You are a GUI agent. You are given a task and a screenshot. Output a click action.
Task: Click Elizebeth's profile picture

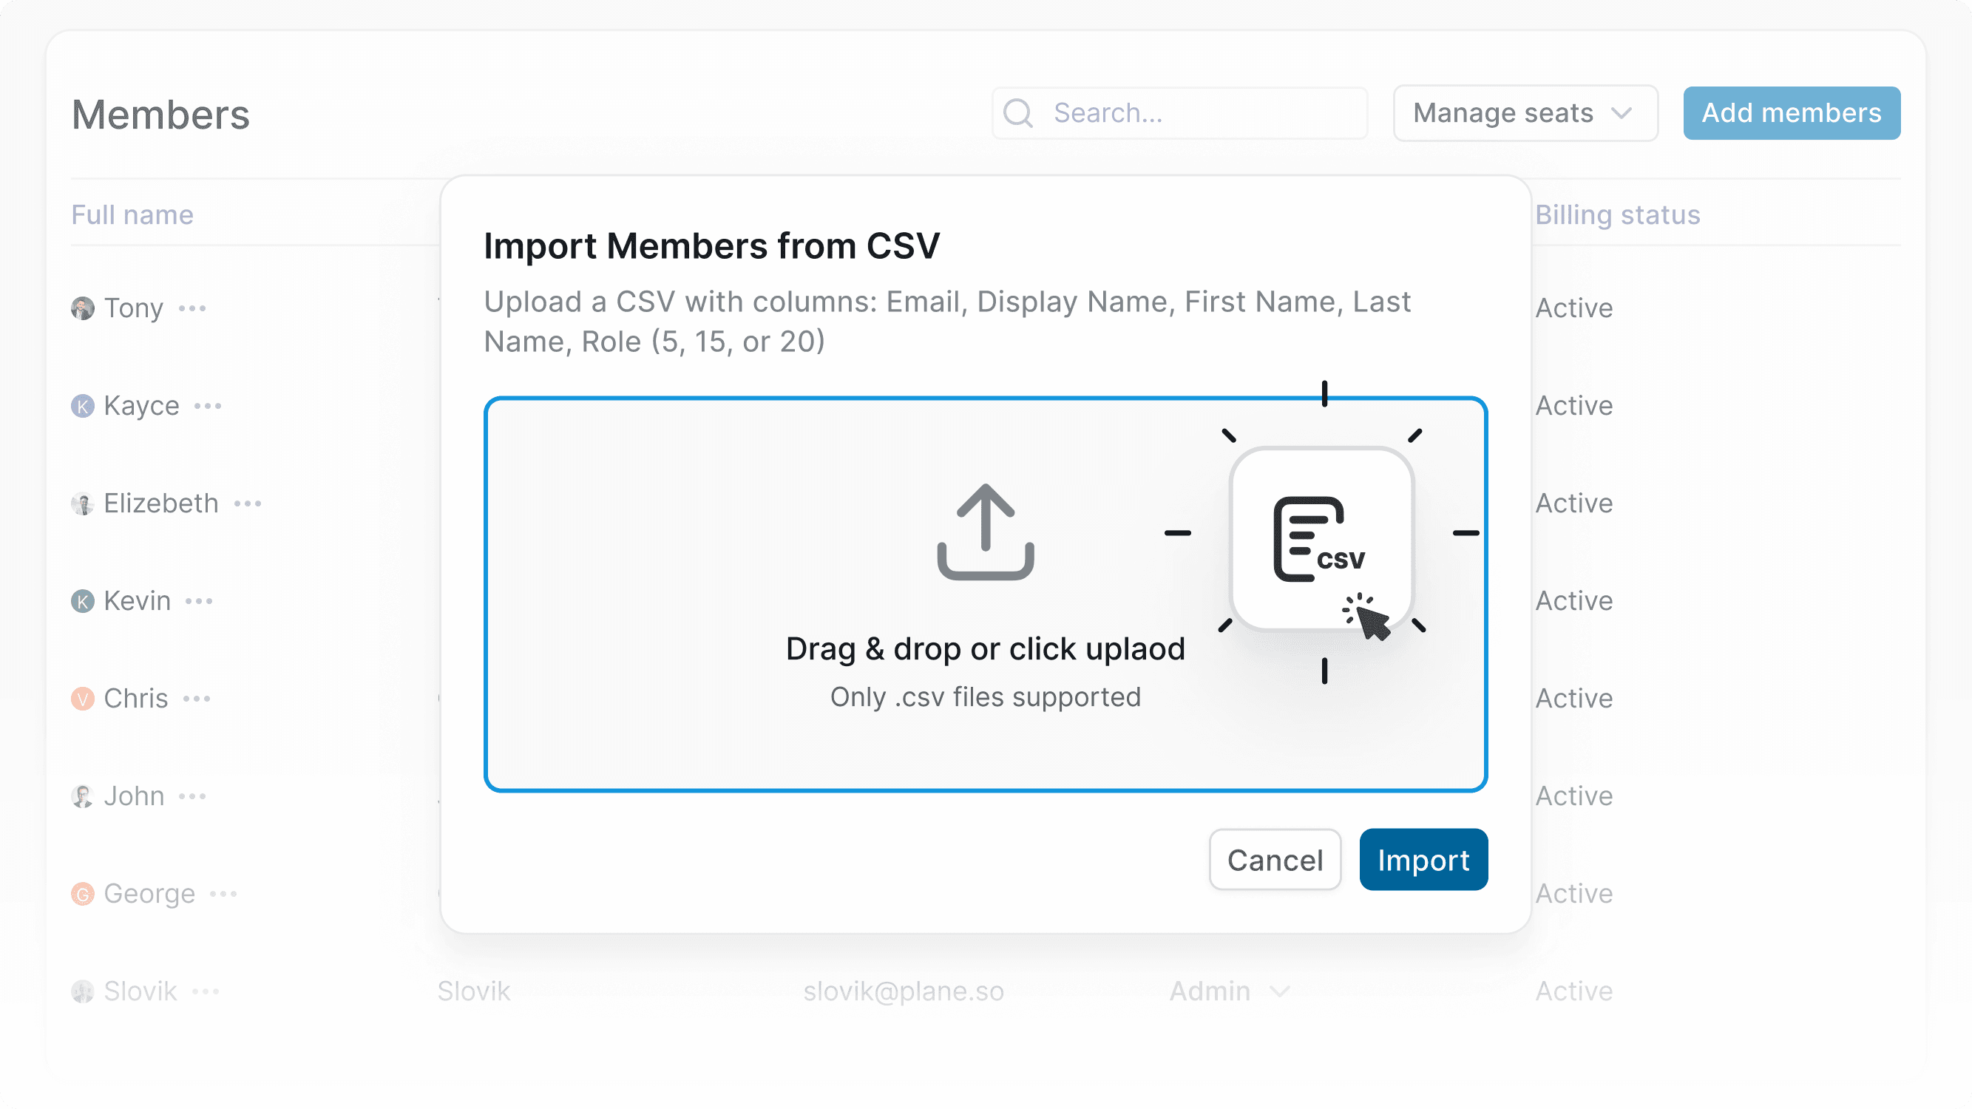click(x=83, y=503)
